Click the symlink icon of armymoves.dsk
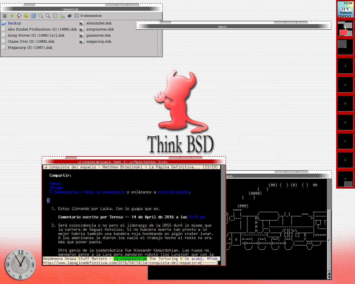Viewport: 355px width, 284px height. (82, 29)
